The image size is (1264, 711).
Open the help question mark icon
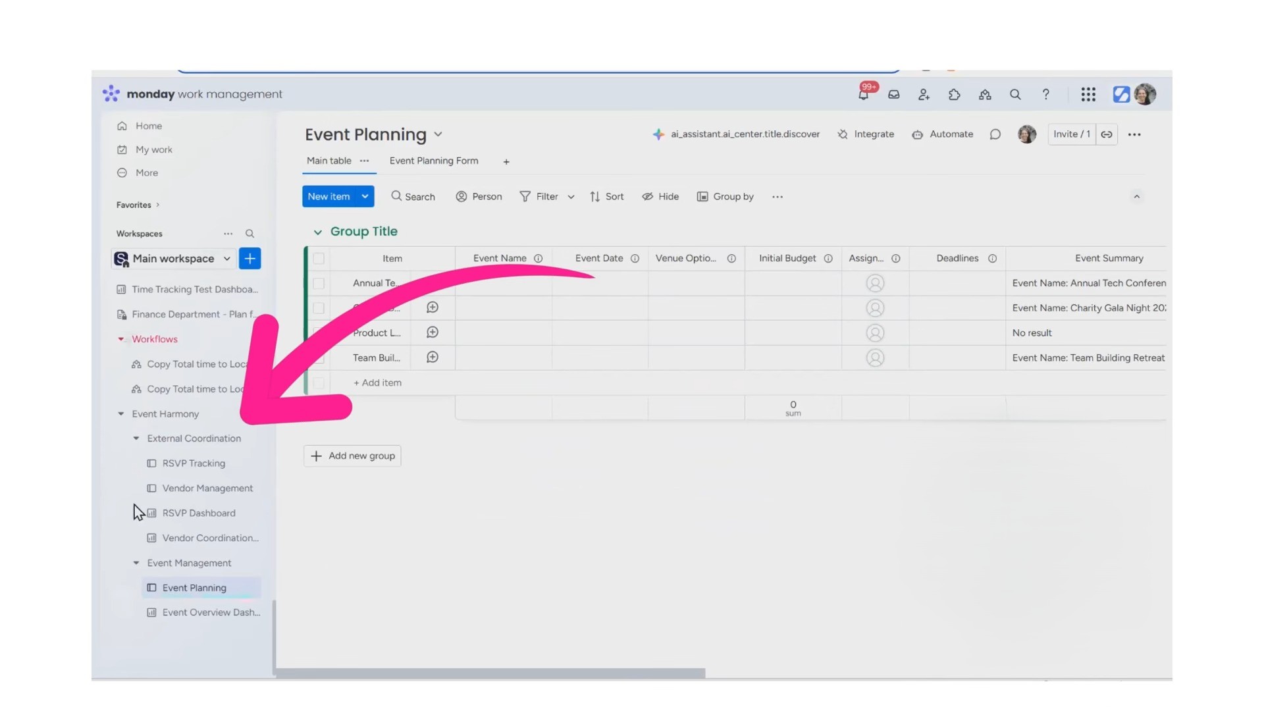(1045, 95)
